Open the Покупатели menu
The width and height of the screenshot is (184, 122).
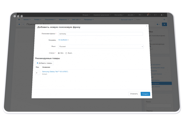pyautogui.click(x=50, y=19)
